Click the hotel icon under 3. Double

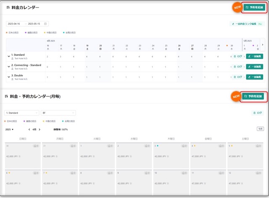(12, 79)
